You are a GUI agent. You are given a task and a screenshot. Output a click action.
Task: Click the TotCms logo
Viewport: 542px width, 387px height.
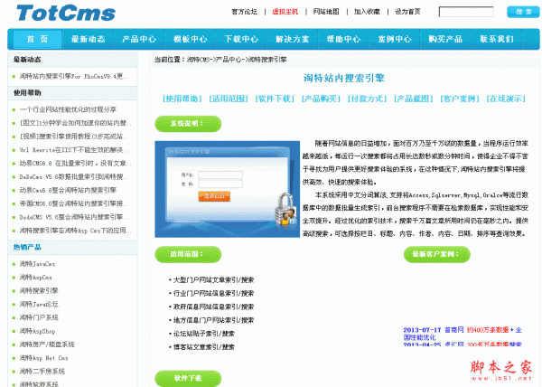click(x=66, y=14)
